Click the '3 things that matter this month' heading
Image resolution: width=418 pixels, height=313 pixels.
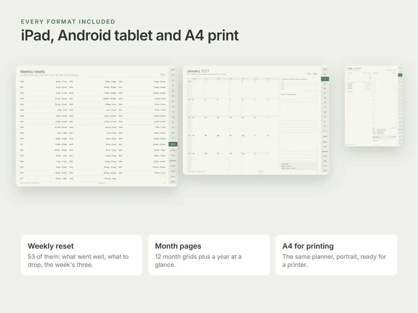click(294, 79)
